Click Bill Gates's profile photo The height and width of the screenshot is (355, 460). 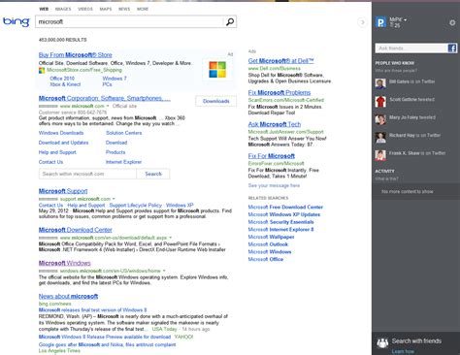380,83
